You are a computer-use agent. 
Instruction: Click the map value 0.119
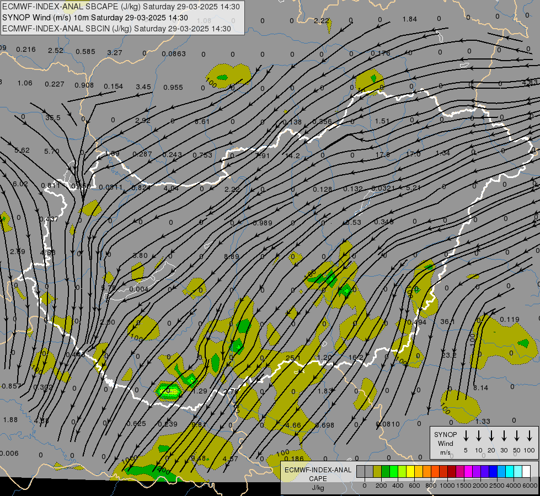pos(509,320)
